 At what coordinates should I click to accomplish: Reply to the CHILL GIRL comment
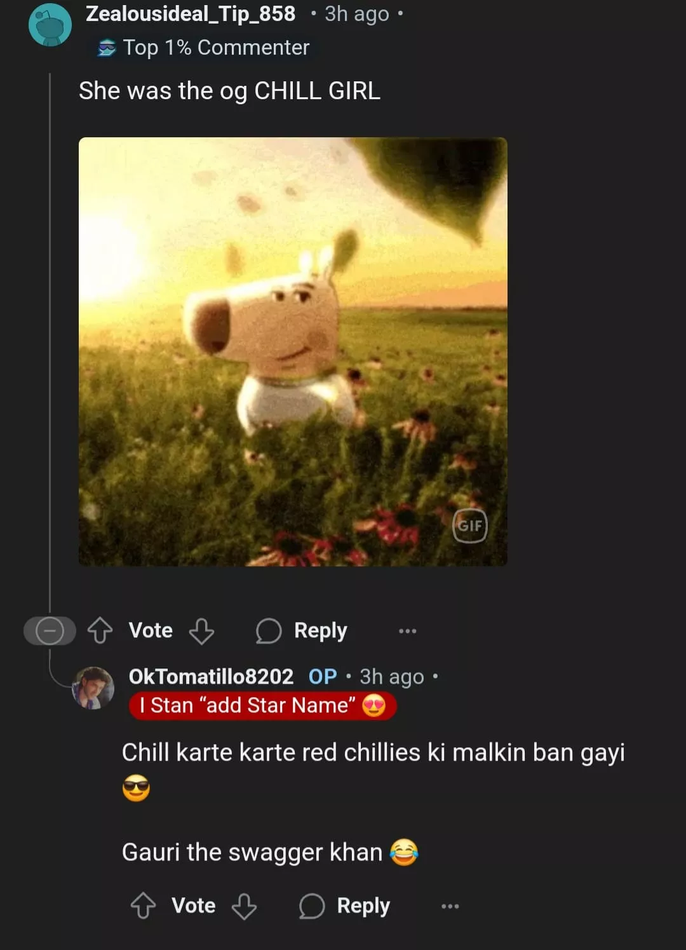pos(302,630)
